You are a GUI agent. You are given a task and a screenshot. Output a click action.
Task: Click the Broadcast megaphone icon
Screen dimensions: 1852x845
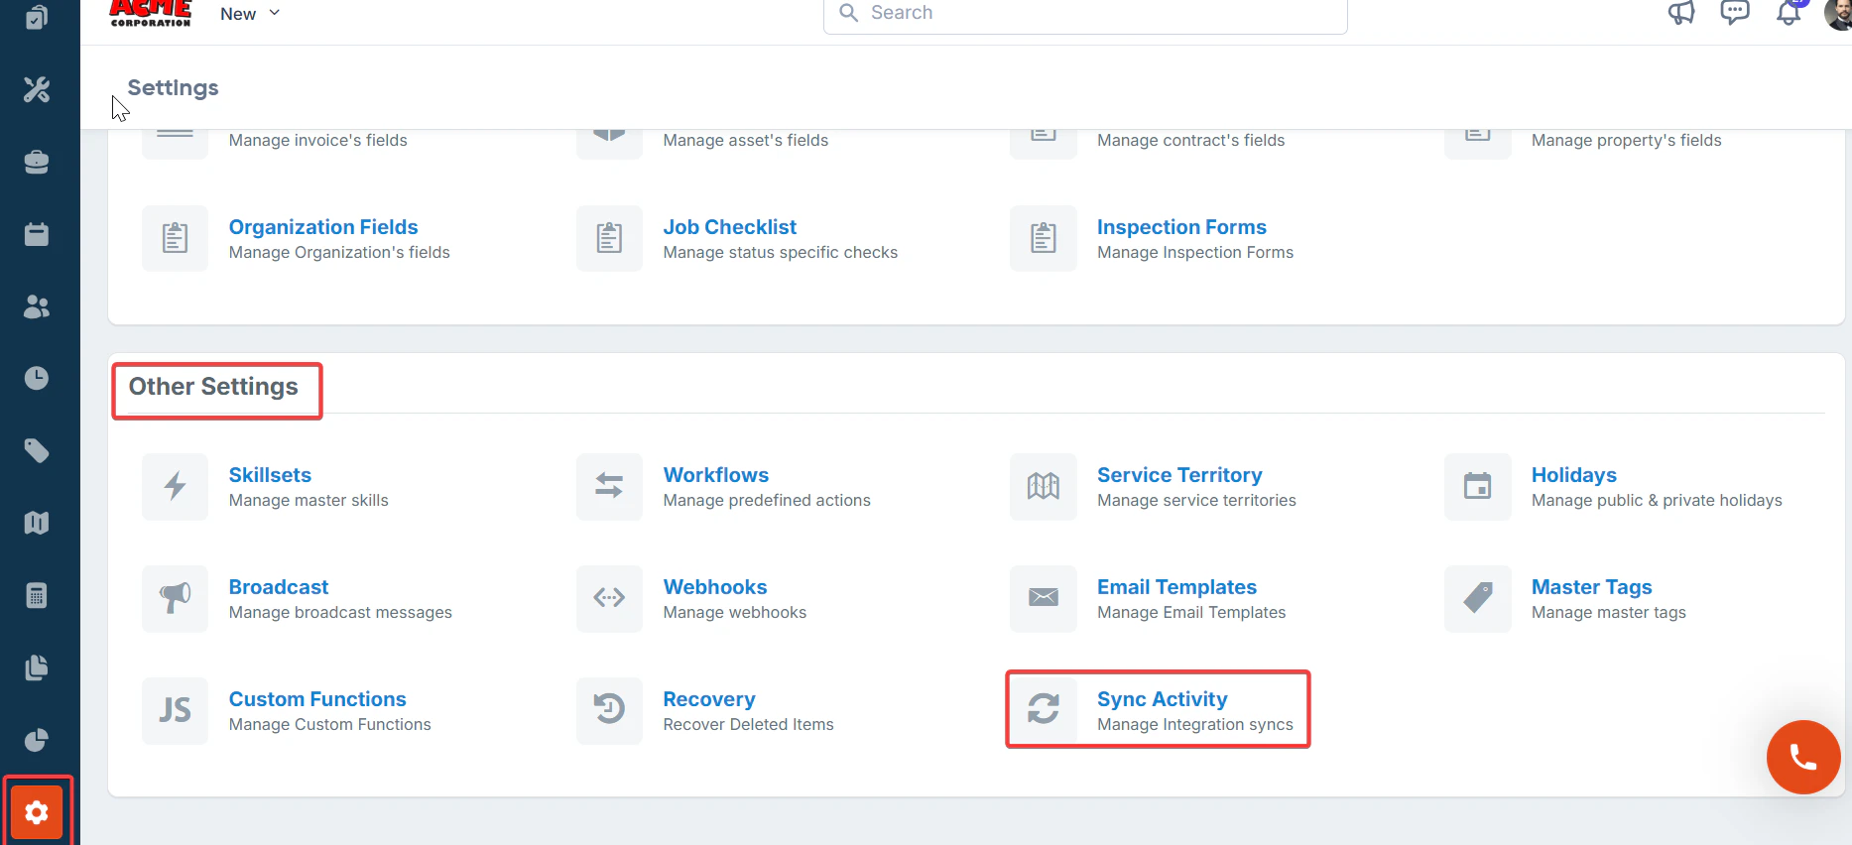175,598
